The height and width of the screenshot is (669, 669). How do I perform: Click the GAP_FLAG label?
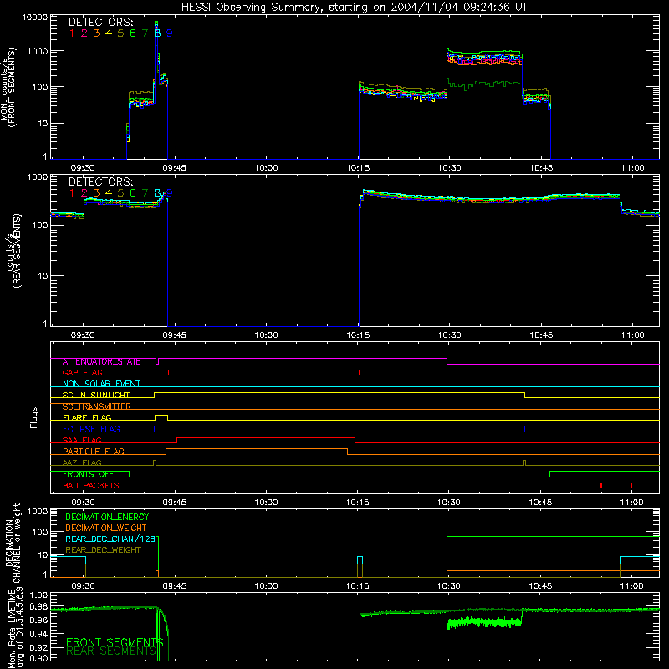(82, 373)
